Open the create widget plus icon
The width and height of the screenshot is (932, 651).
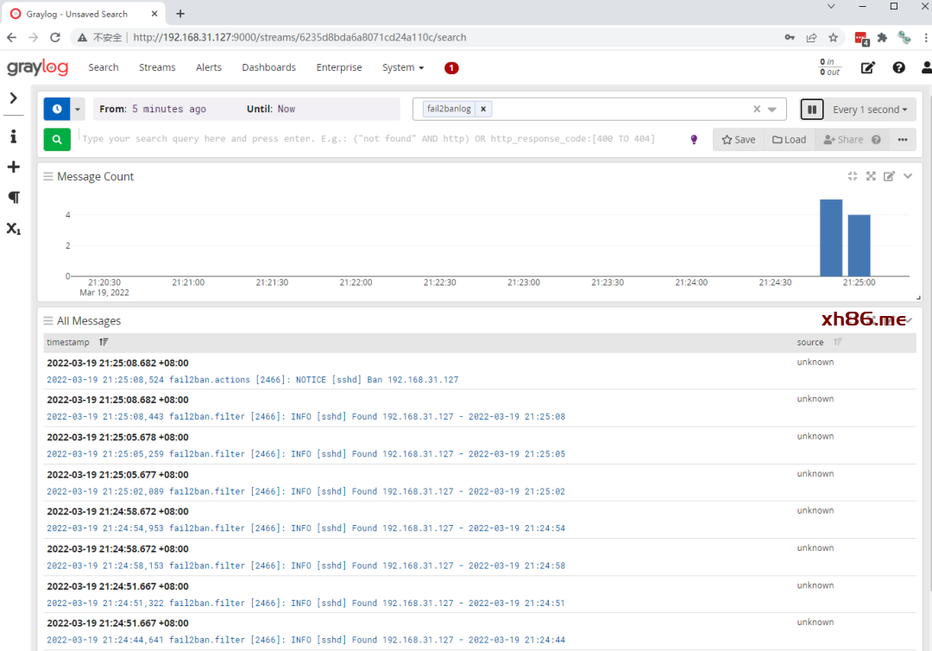click(14, 167)
